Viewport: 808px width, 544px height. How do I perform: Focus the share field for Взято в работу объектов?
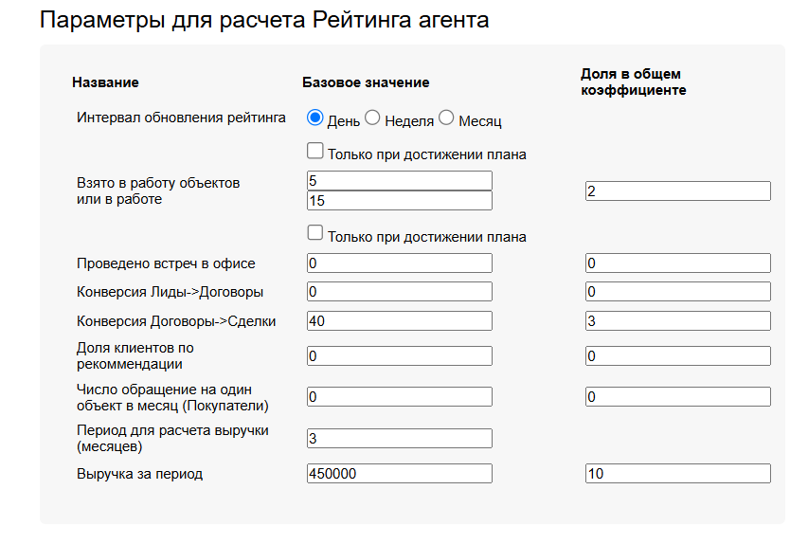pos(676,191)
